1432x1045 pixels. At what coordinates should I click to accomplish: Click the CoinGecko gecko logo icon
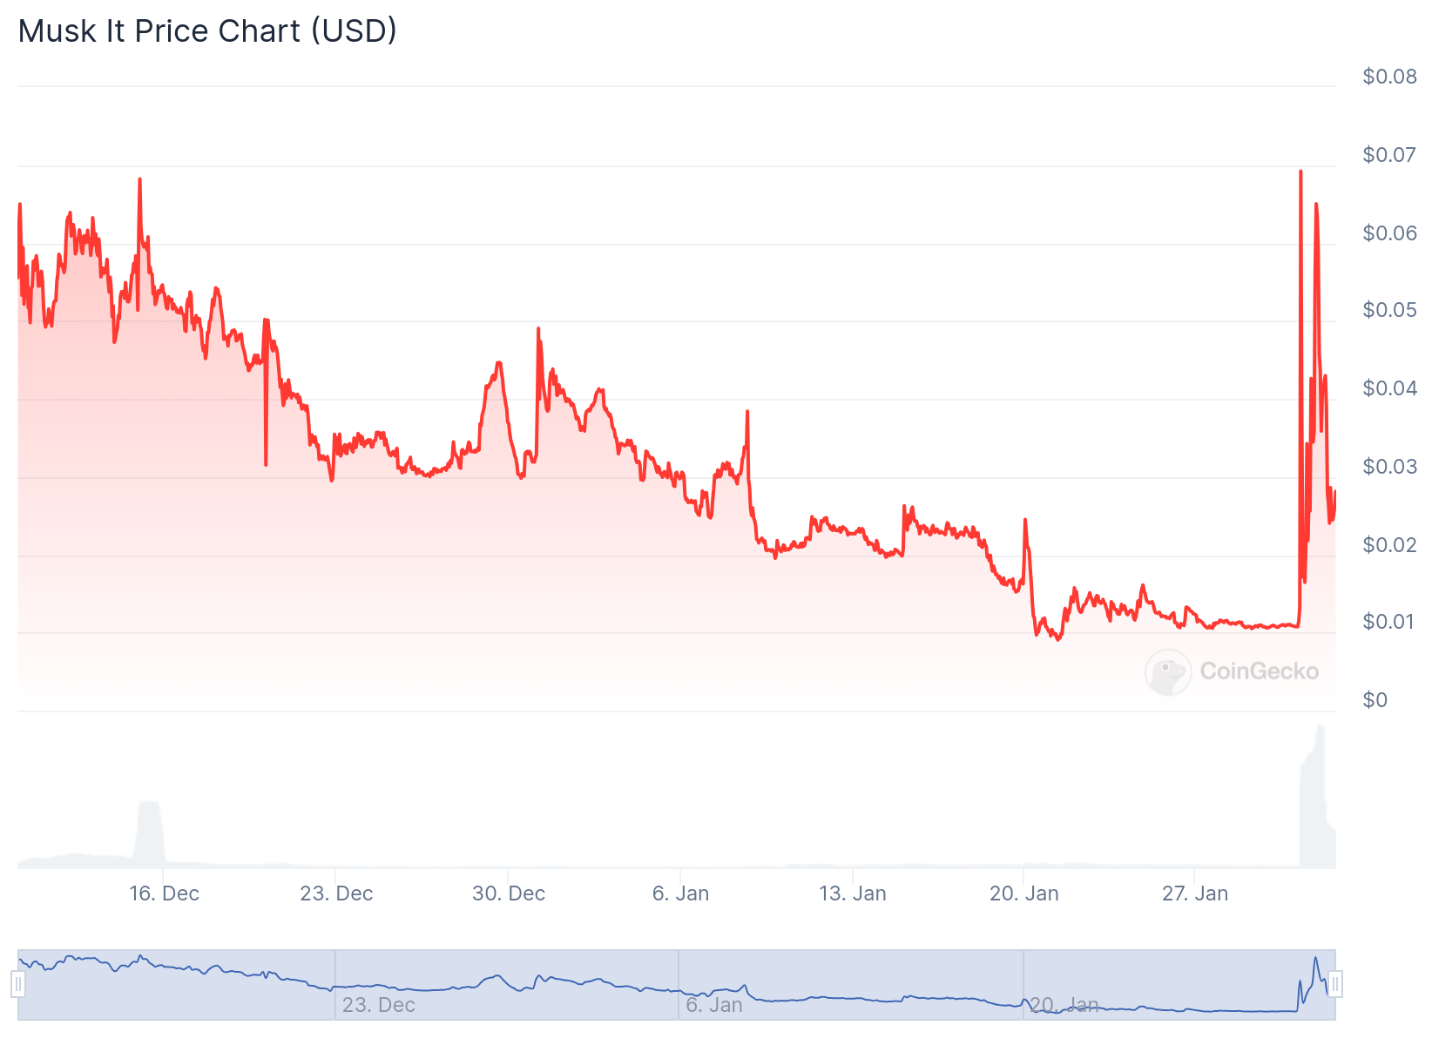(1167, 672)
